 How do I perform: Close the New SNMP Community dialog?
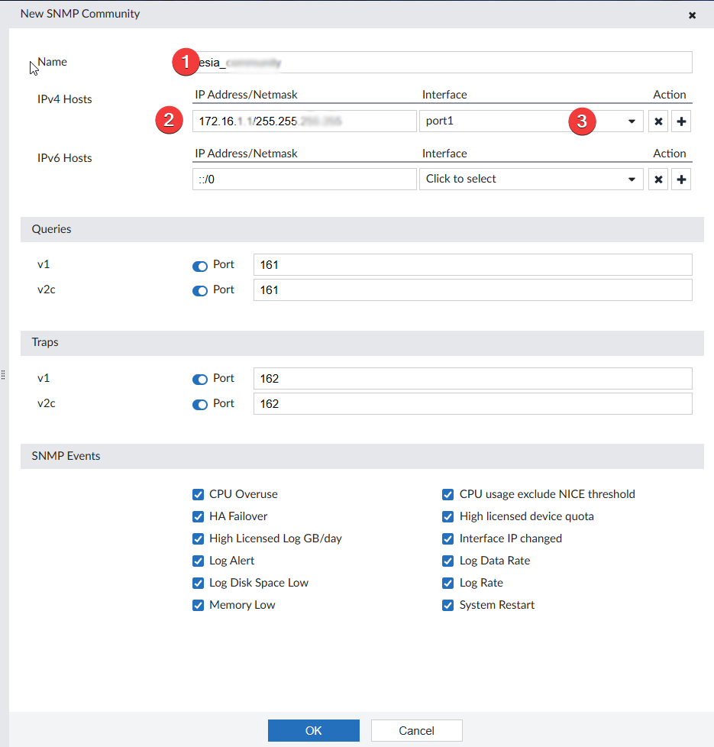(x=692, y=15)
